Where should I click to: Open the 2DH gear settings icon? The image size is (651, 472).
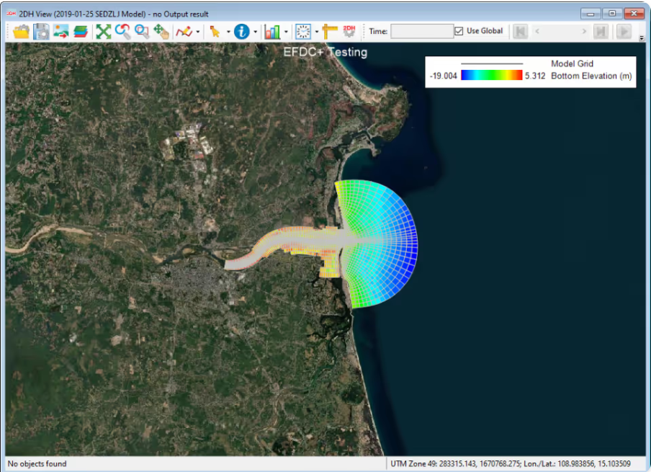coord(350,32)
